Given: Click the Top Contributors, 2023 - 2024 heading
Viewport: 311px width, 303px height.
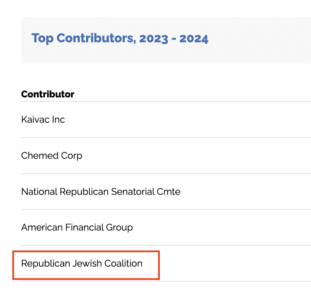Looking at the screenshot, I should (x=120, y=38).
